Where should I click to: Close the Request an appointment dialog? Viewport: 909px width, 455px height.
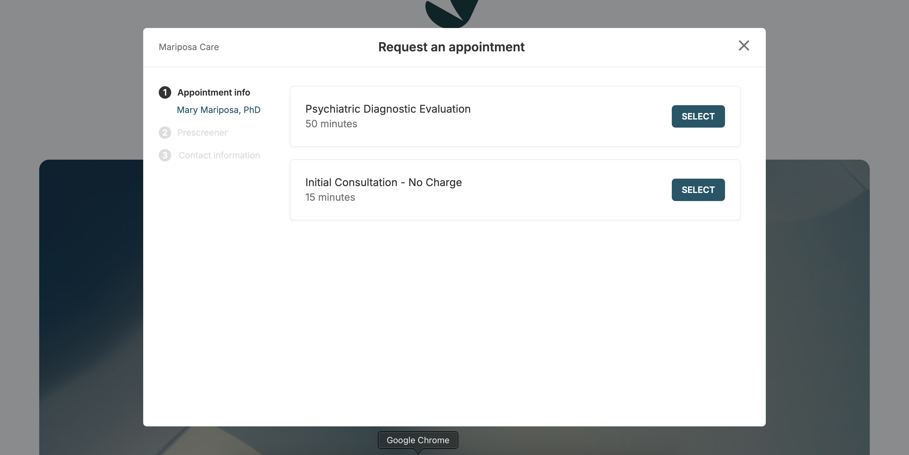click(x=744, y=45)
